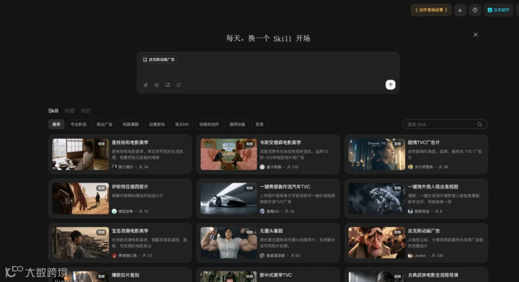Image resolution: width=519 pixels, height=282 pixels.
Task: Click the 一键海外狼人吸血鬼短剧 title
Action: pyautogui.click(x=433, y=187)
